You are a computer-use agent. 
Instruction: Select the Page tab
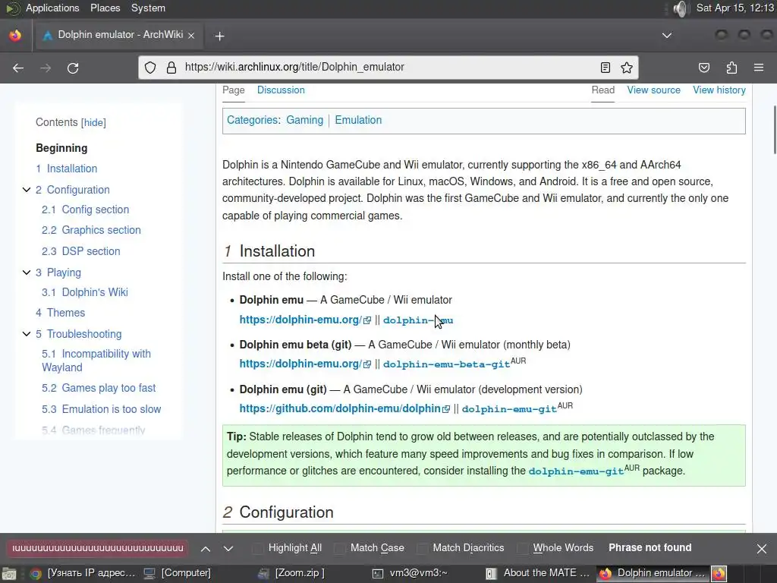click(x=234, y=90)
